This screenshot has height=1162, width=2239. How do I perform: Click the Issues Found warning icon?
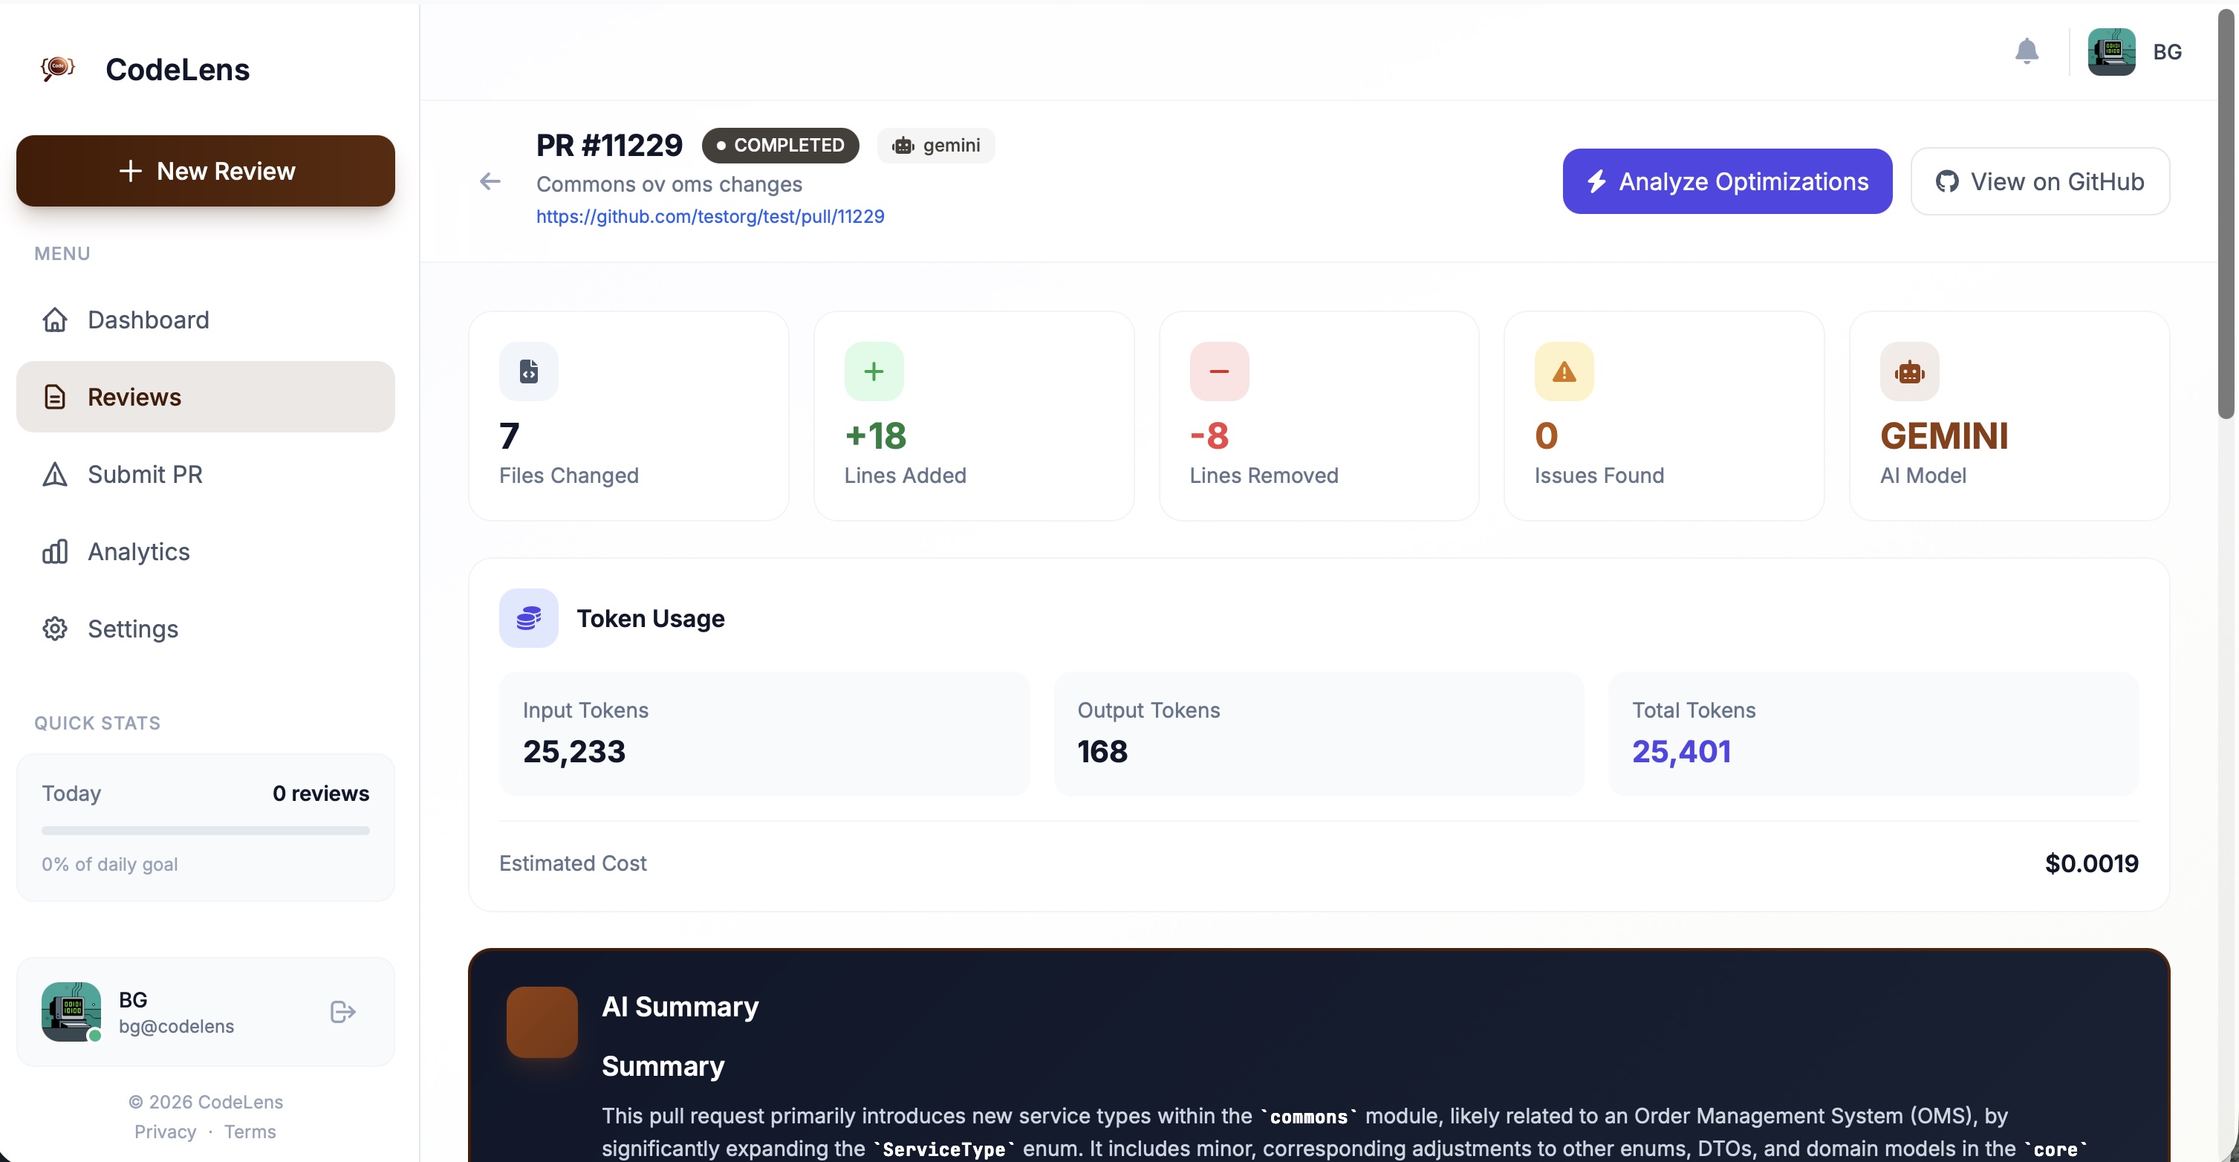point(1564,371)
